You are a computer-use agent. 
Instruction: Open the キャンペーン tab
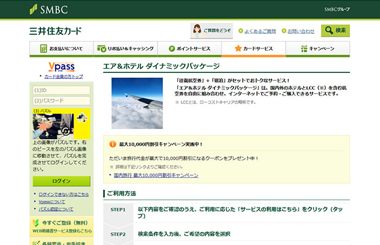pos(317,49)
